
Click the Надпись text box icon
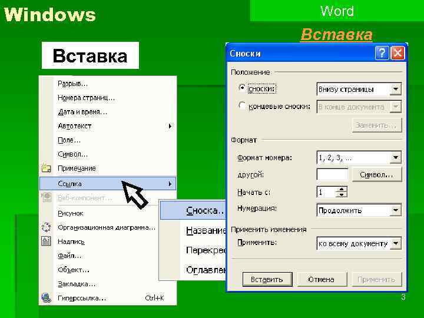(46, 241)
